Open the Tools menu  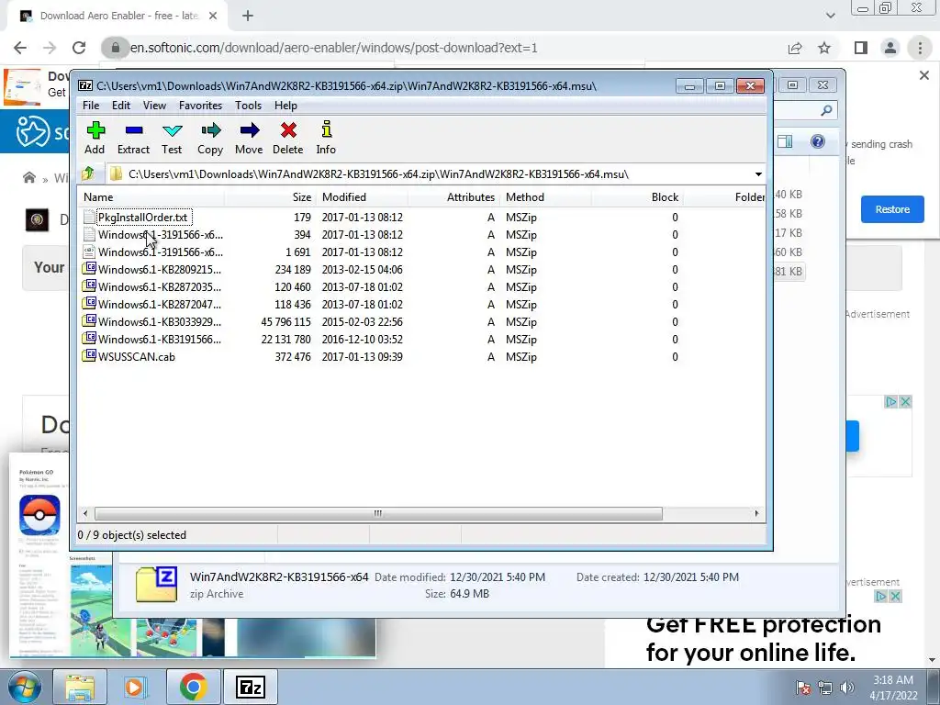248,106
